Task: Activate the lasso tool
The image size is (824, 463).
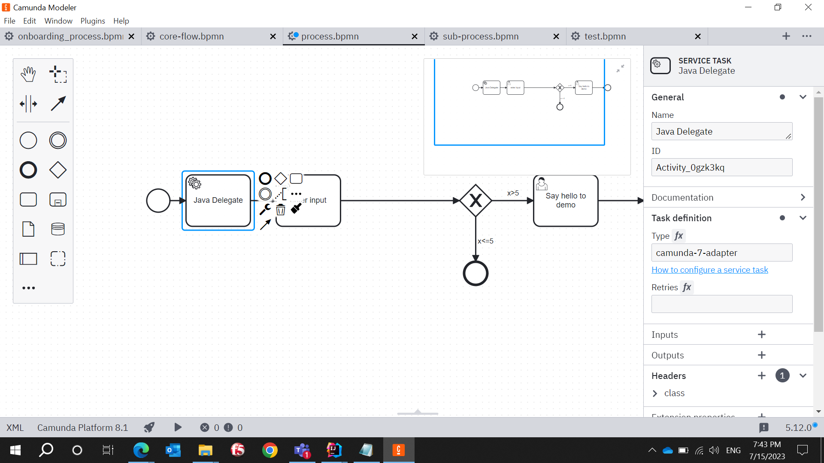Action: point(58,74)
